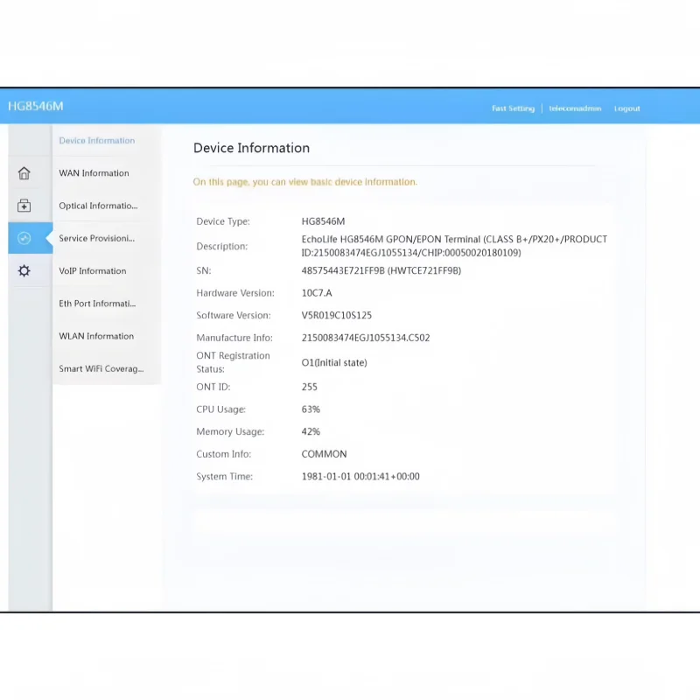
Task: Open Eth Port Information menu item
Action: point(97,304)
